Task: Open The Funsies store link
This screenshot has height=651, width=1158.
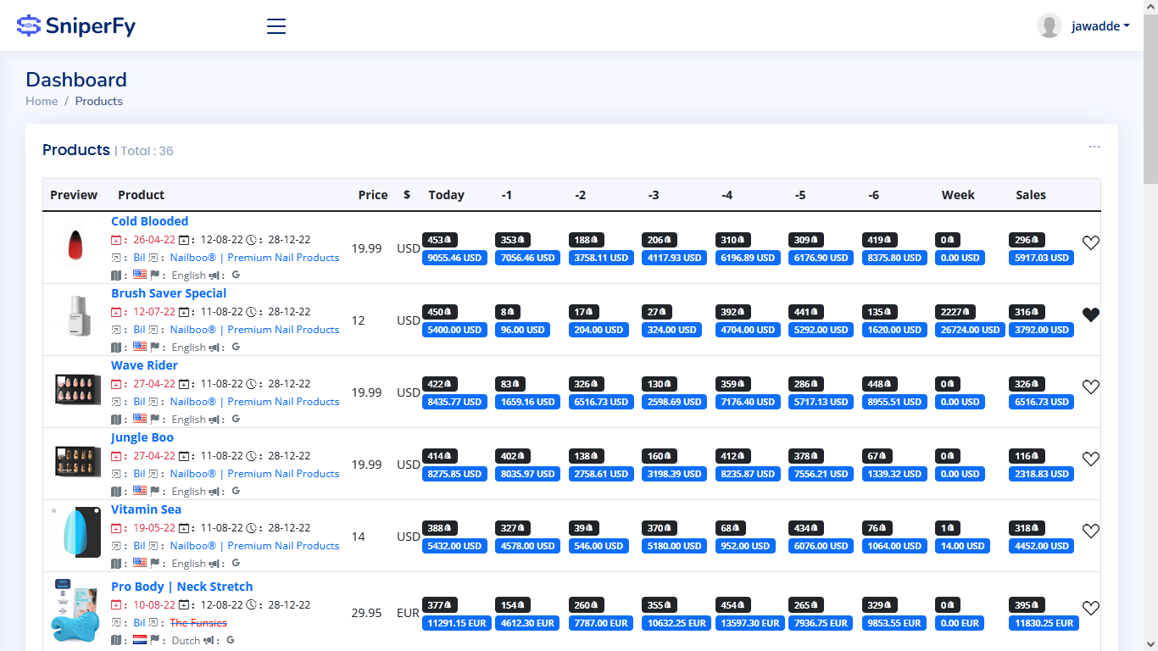Action: 198,622
